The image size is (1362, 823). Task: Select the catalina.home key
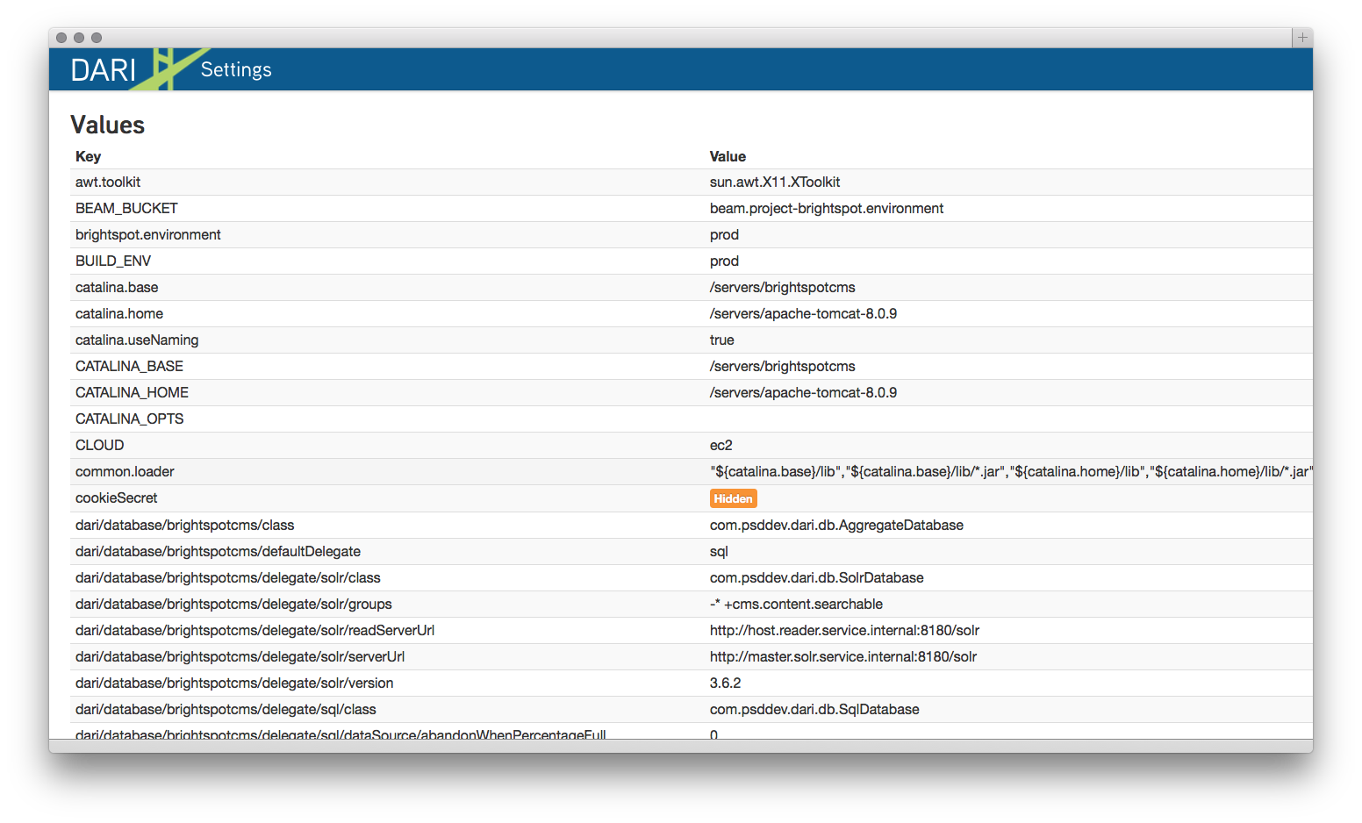pyautogui.click(x=119, y=313)
